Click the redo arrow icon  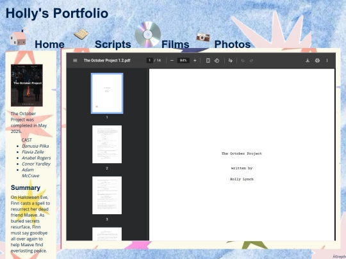(251, 61)
